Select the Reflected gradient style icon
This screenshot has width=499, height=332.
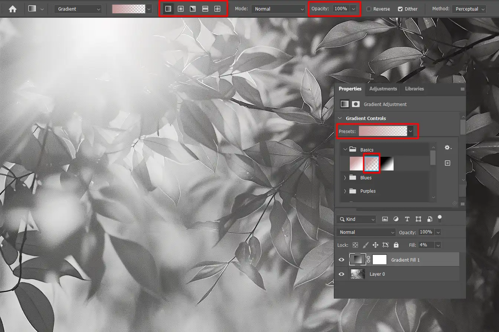coord(205,9)
